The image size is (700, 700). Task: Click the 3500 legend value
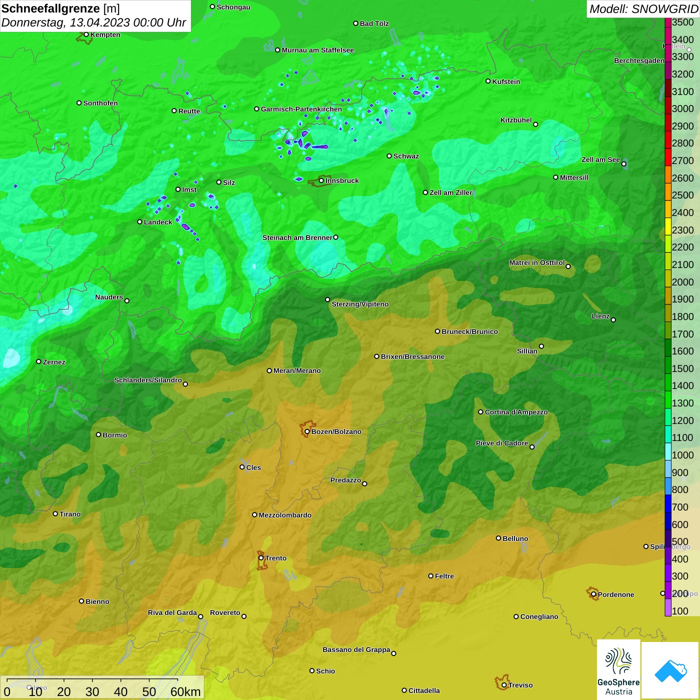coord(683,22)
